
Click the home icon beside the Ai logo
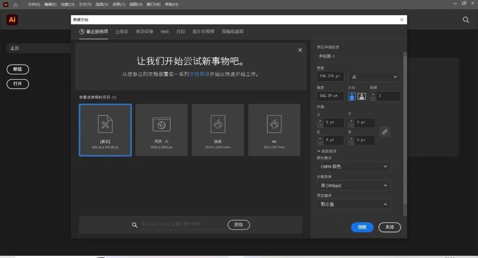pyautogui.click(x=15, y=4)
